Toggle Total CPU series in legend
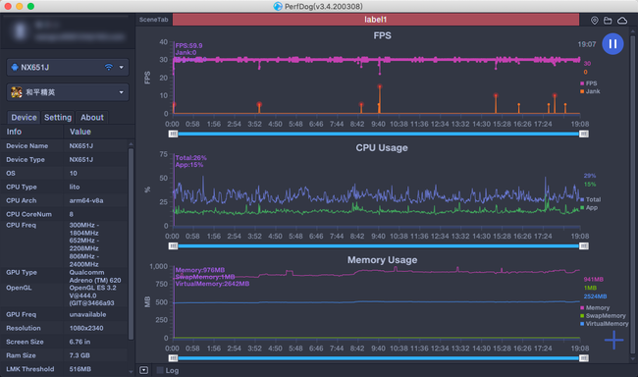 click(x=590, y=199)
